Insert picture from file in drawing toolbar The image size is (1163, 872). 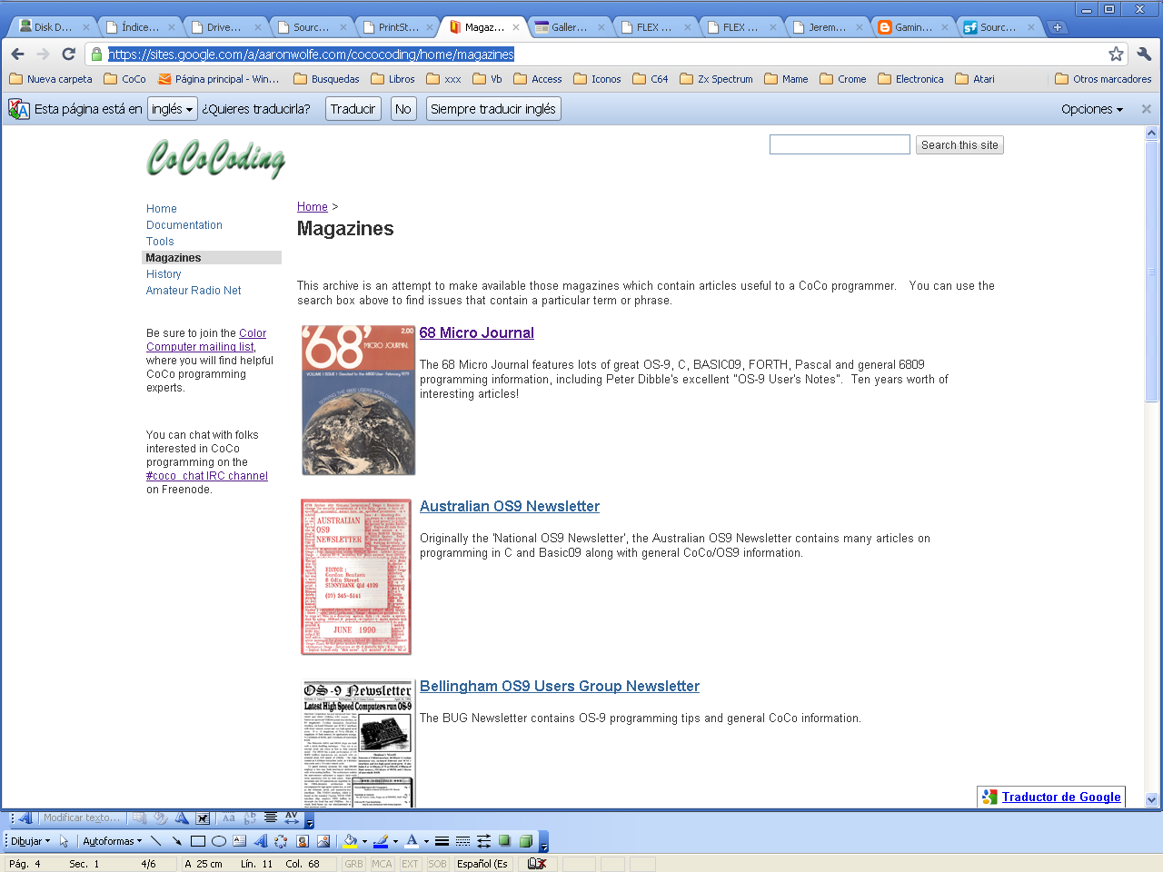click(323, 841)
